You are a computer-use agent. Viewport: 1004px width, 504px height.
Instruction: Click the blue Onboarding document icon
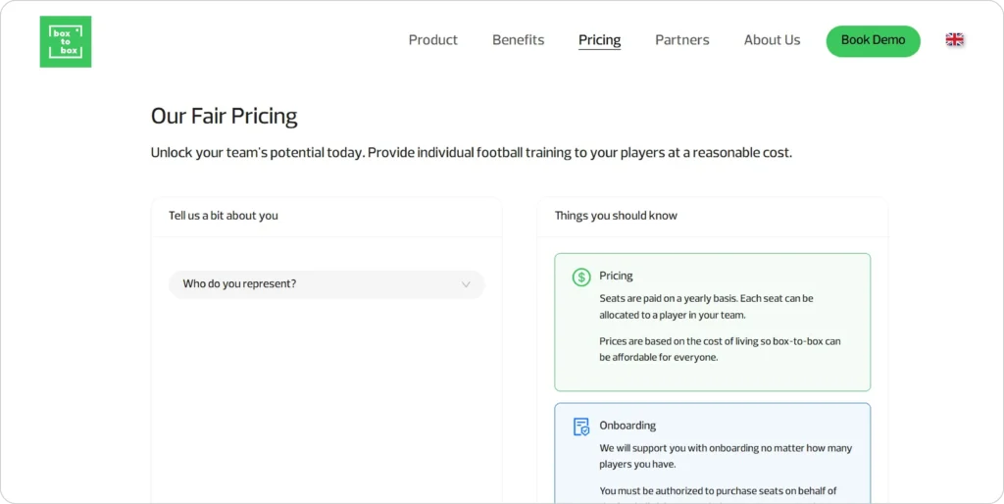[x=581, y=427]
